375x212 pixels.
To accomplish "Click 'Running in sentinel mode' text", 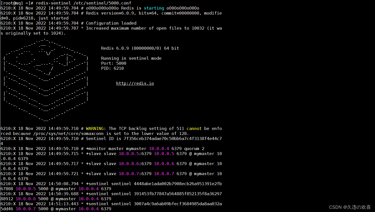I will [x=131, y=58].
